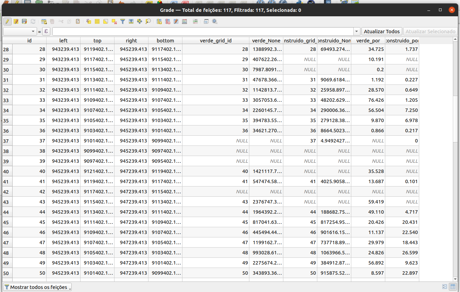
Task: Create a new field
Action: [x=159, y=21]
